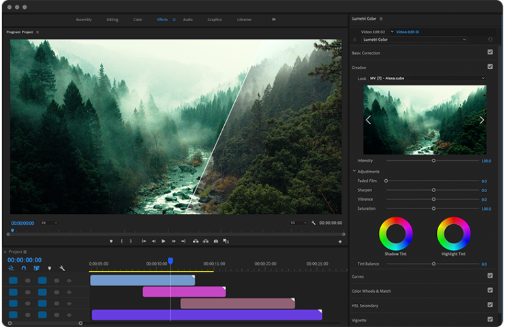
Task: Click the Export Frame camera icon
Action: tap(216, 241)
